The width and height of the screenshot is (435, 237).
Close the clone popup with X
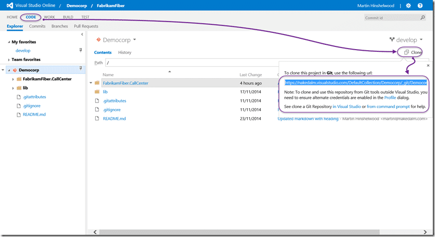click(428, 66)
